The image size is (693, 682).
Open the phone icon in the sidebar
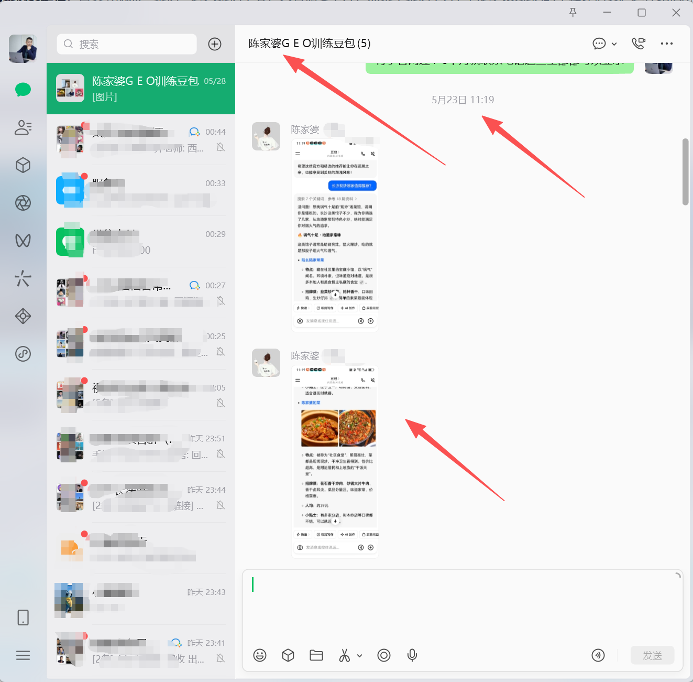tap(23, 618)
